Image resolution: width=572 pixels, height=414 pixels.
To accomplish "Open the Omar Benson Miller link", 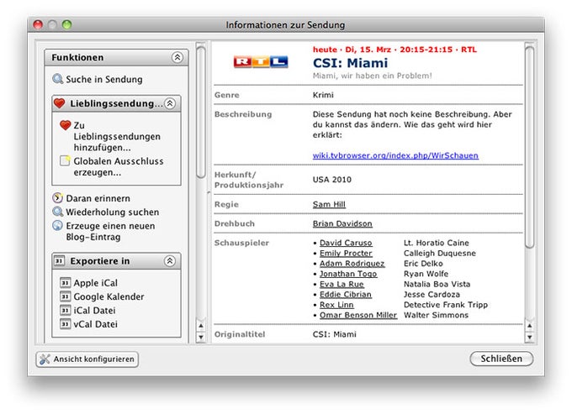I will (358, 315).
